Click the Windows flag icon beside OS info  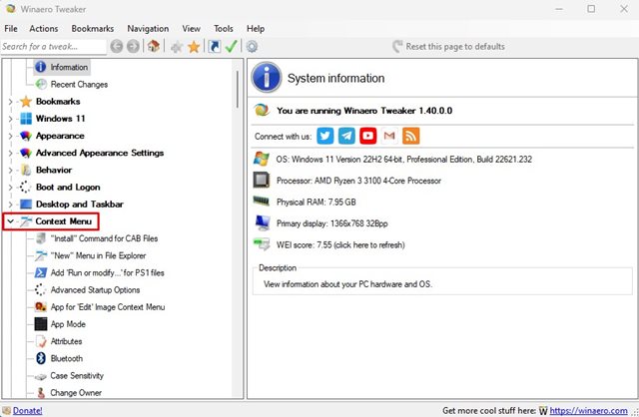(x=262, y=159)
